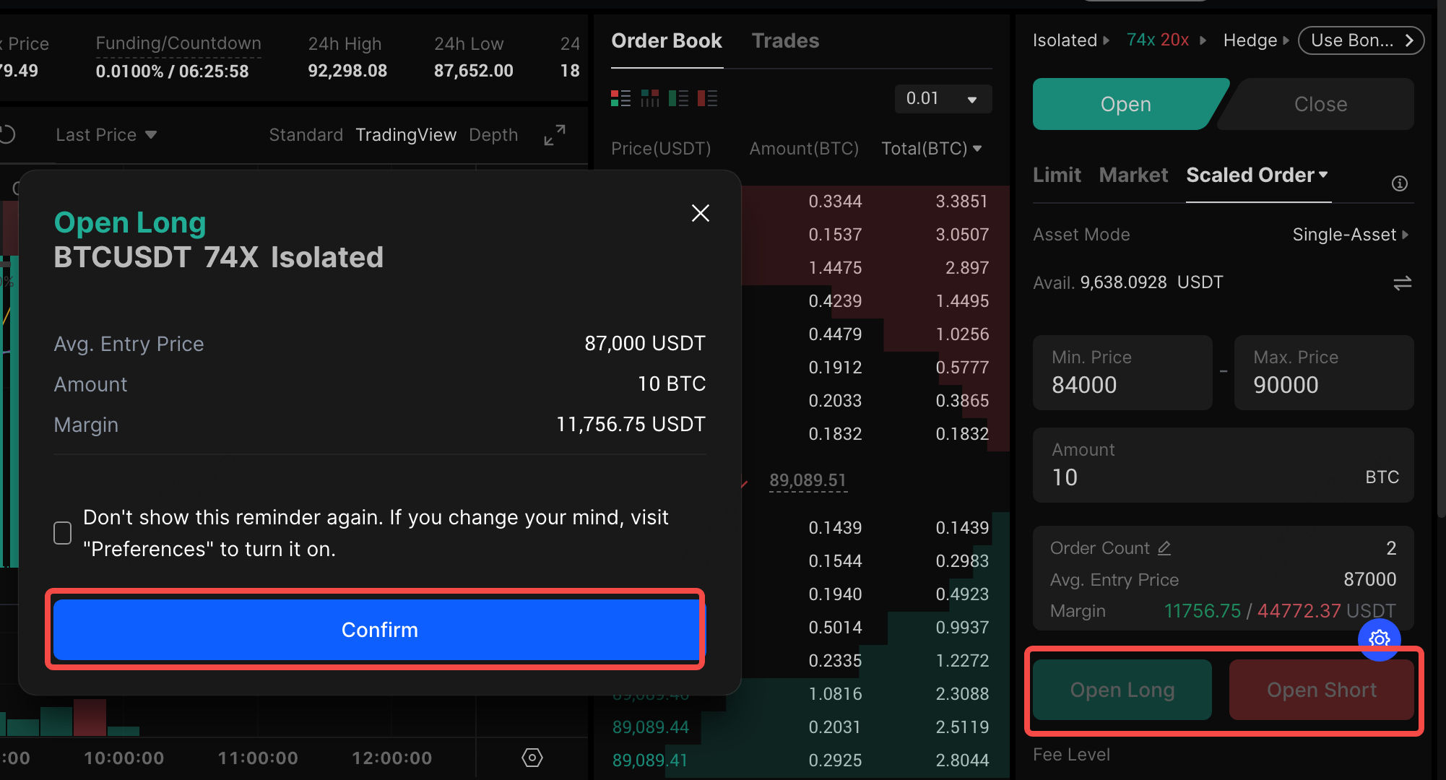Open the Total(BTC) column dropdown
The image size is (1446, 780).
click(x=931, y=149)
